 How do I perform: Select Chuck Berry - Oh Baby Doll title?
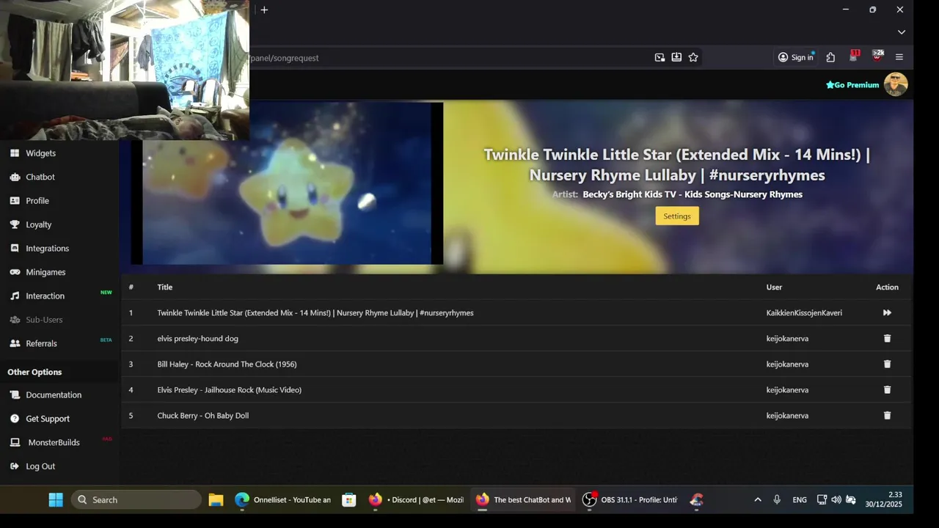click(x=202, y=416)
